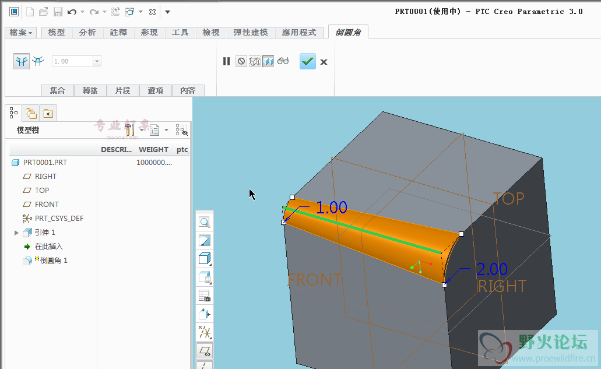Accept the round with green checkmark
The image size is (601, 369).
tap(308, 61)
